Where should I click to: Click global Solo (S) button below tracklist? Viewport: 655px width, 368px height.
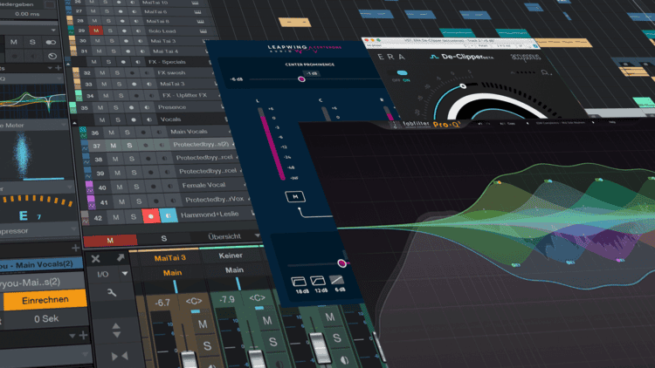click(x=164, y=238)
